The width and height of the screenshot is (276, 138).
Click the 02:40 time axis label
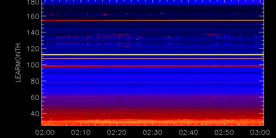(x=188, y=132)
